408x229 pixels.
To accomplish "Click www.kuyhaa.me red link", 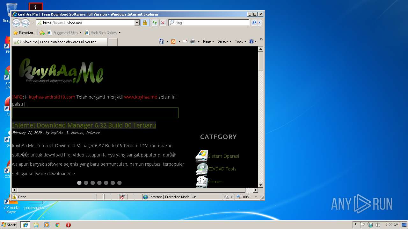I will pyautogui.click(x=141, y=97).
